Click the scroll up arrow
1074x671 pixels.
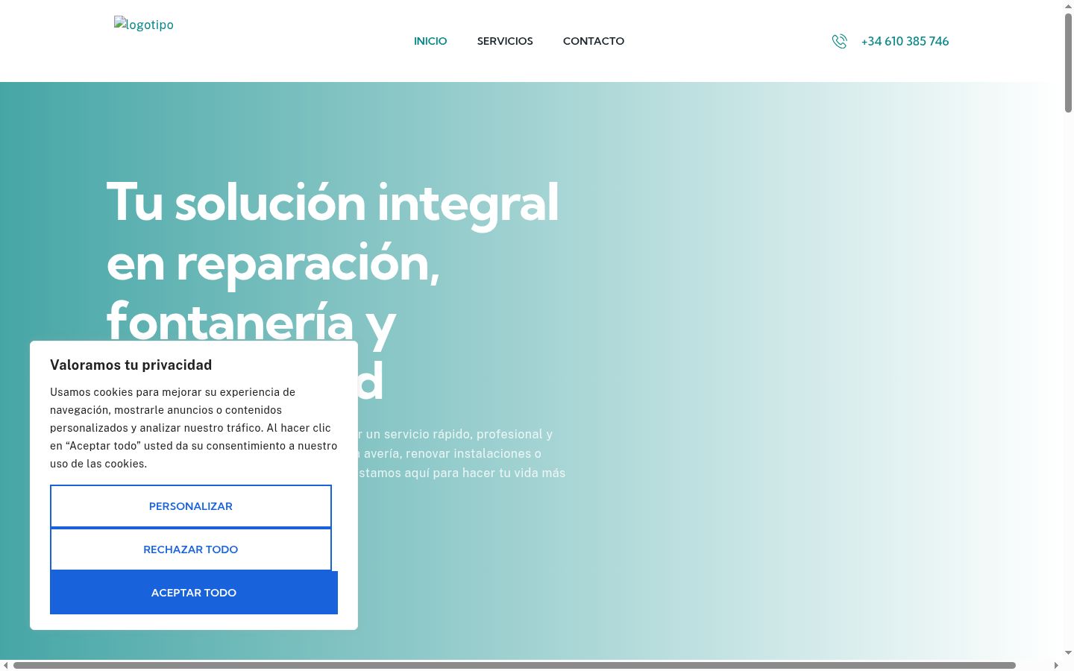pos(1068,6)
